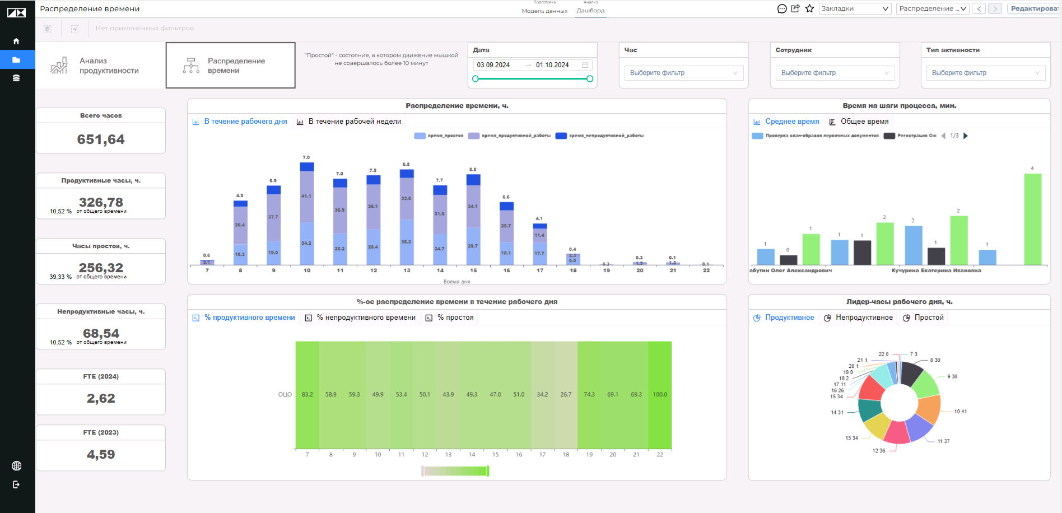Click the Редактировать button
Image resolution: width=1062 pixels, height=513 pixels.
click(1034, 8)
